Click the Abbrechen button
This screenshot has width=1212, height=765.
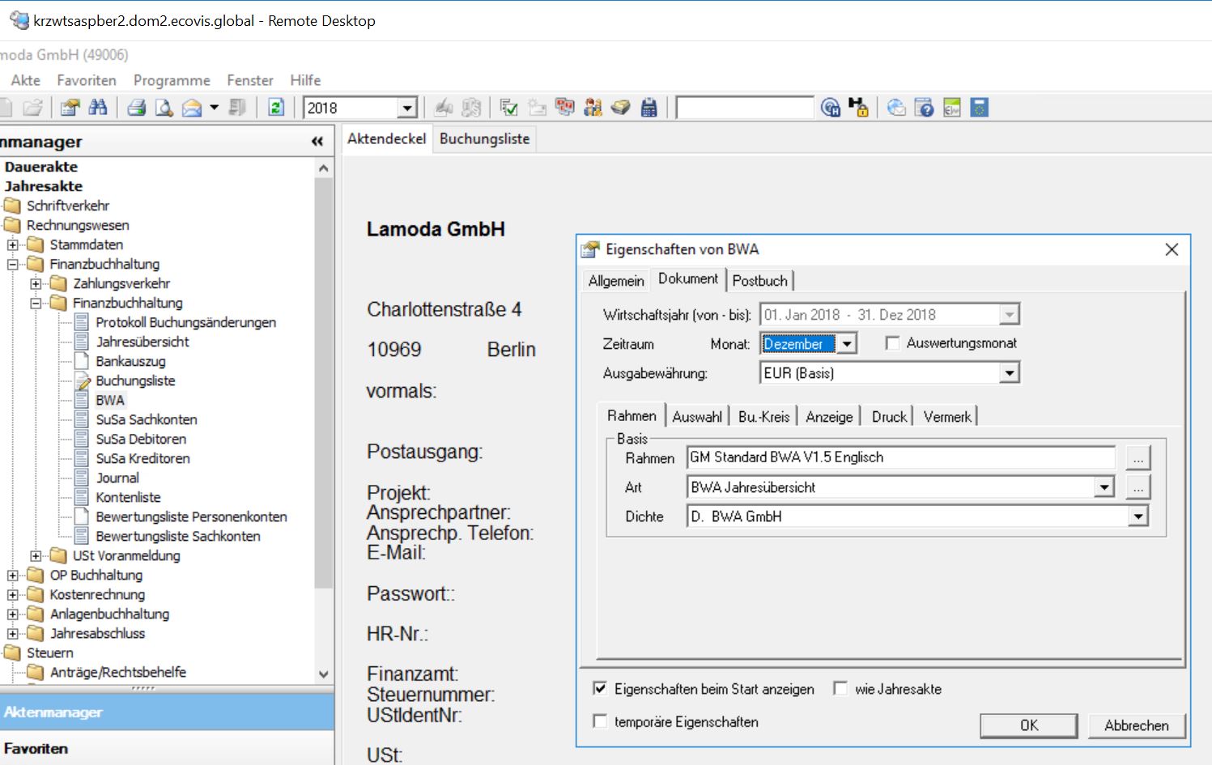[x=1137, y=725]
